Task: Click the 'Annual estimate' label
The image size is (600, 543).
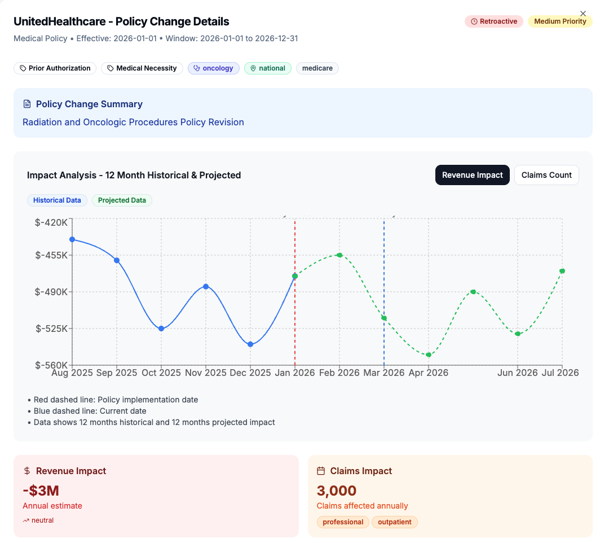Action: coord(52,506)
